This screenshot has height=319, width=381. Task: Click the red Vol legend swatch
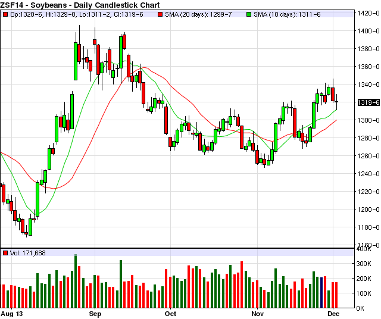point(5,253)
